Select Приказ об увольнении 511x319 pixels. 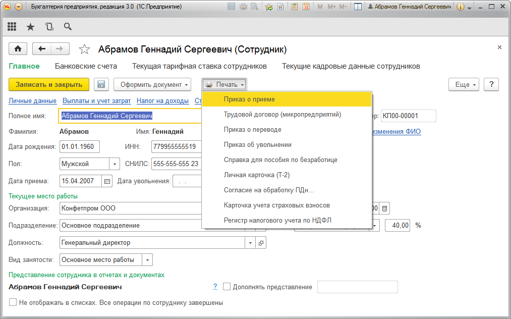point(287,144)
